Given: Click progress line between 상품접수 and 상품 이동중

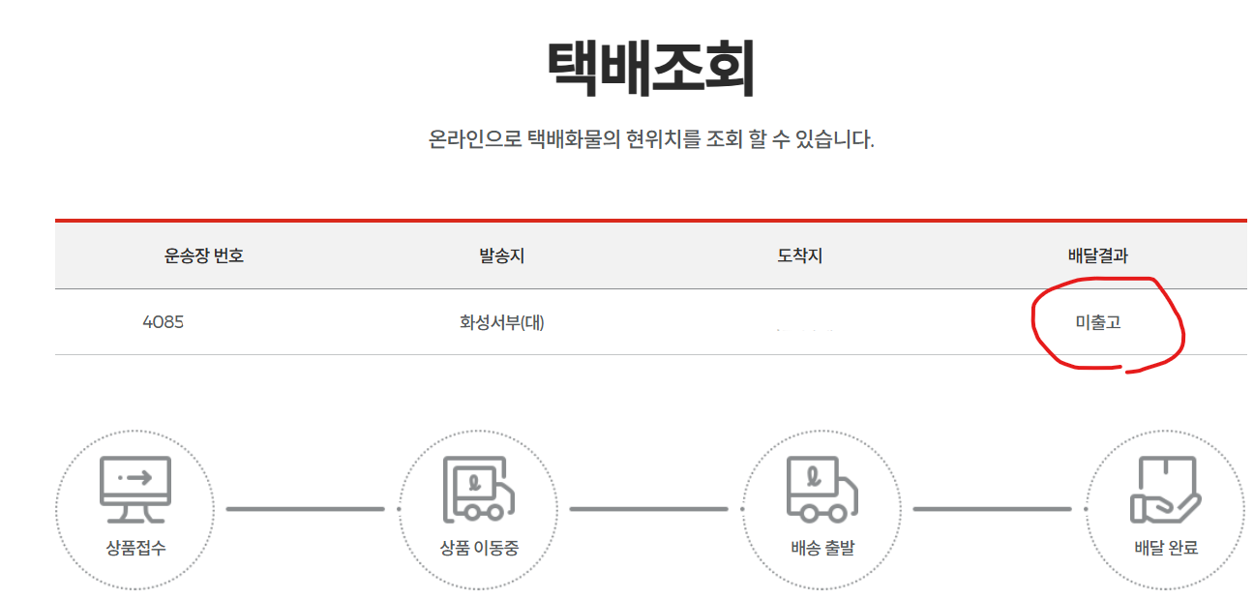Looking at the screenshot, I should point(306,508).
